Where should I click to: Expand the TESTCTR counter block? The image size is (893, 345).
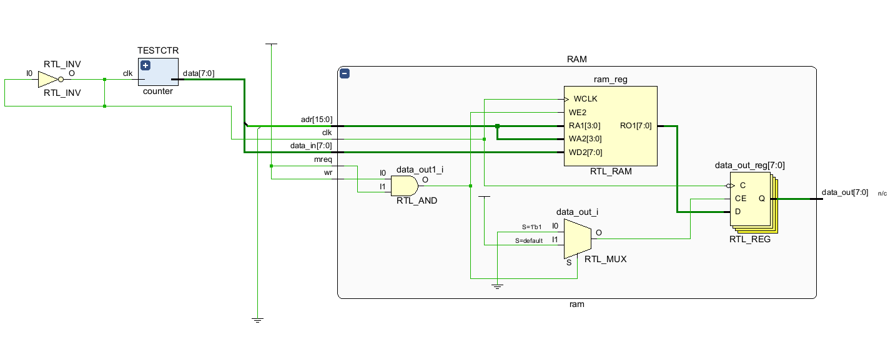pyautogui.click(x=146, y=65)
